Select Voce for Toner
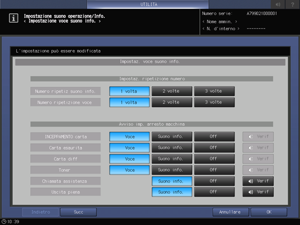This screenshot has width=300, height=225. point(129,170)
